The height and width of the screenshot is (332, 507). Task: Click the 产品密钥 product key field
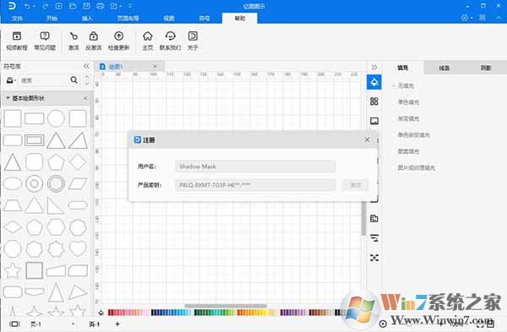pos(255,185)
